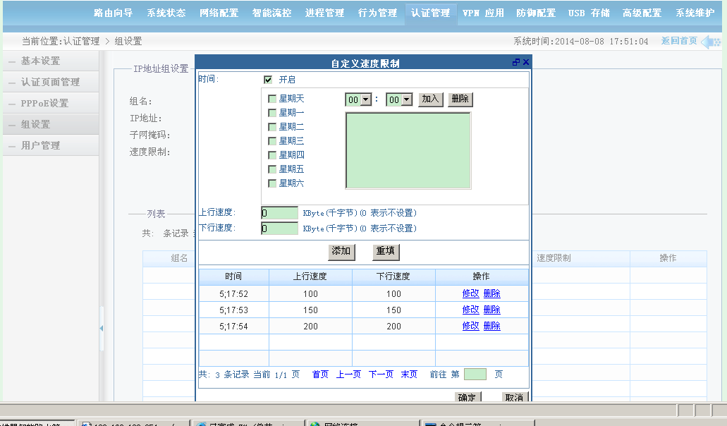Go to 下一页 in pagination
The width and height of the screenshot is (727, 426).
pyautogui.click(x=381, y=375)
